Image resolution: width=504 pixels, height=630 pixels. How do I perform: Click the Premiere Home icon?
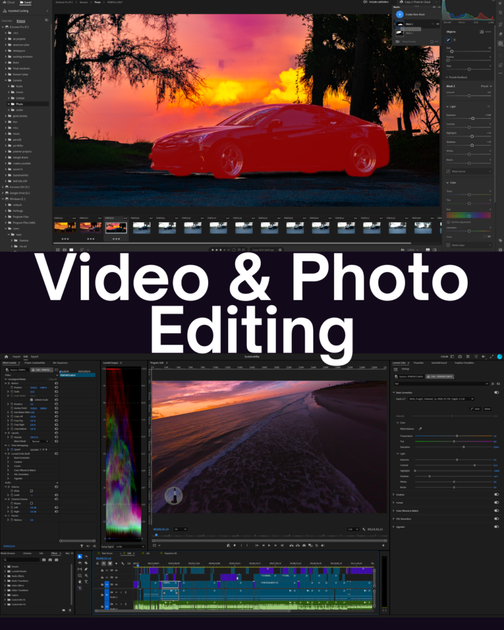(6, 356)
